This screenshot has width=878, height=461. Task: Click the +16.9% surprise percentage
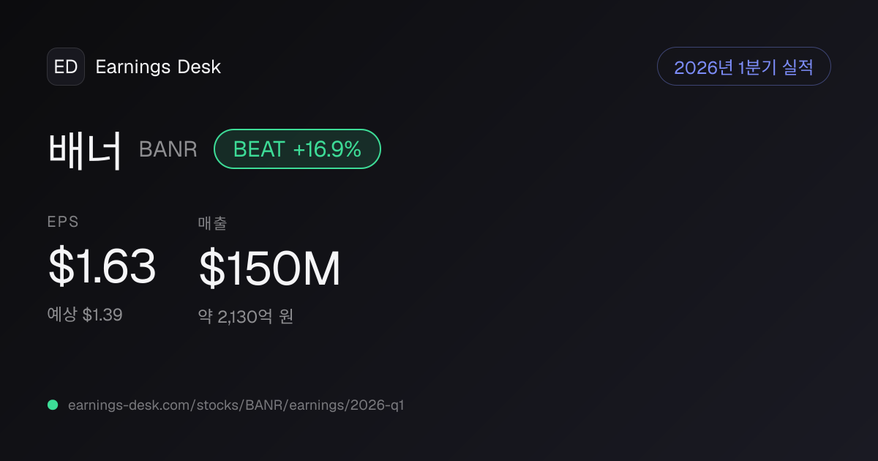coord(327,149)
